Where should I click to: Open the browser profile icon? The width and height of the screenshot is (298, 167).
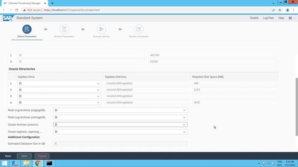tap(288, 10)
